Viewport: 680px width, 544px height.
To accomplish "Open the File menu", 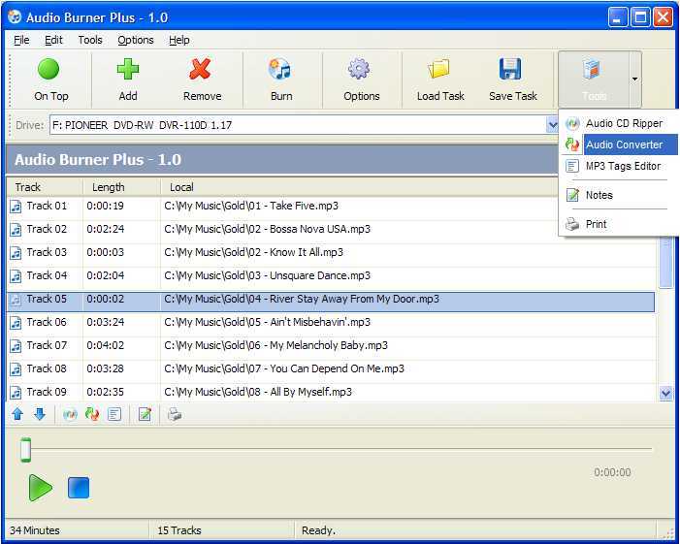I will click(21, 40).
